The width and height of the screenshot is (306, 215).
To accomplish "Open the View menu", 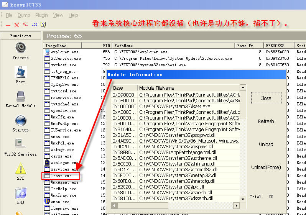I will [58, 15].
